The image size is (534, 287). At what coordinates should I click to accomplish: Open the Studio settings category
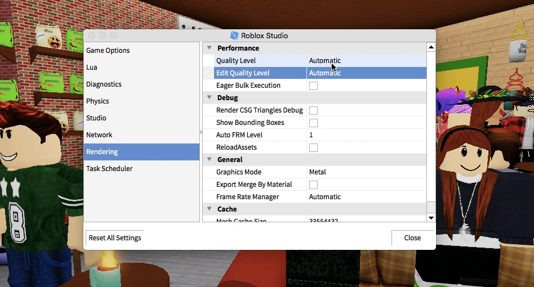pos(142,118)
